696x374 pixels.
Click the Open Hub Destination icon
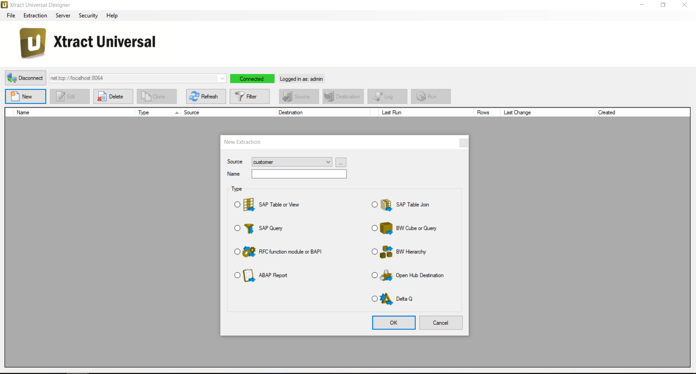pyautogui.click(x=386, y=275)
